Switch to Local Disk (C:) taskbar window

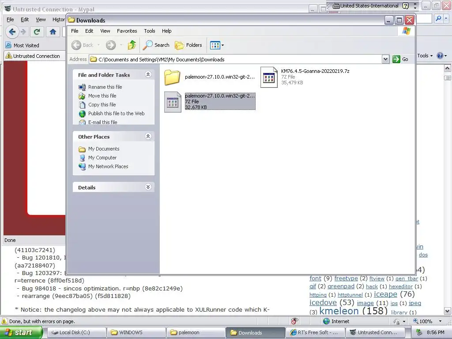click(x=76, y=332)
